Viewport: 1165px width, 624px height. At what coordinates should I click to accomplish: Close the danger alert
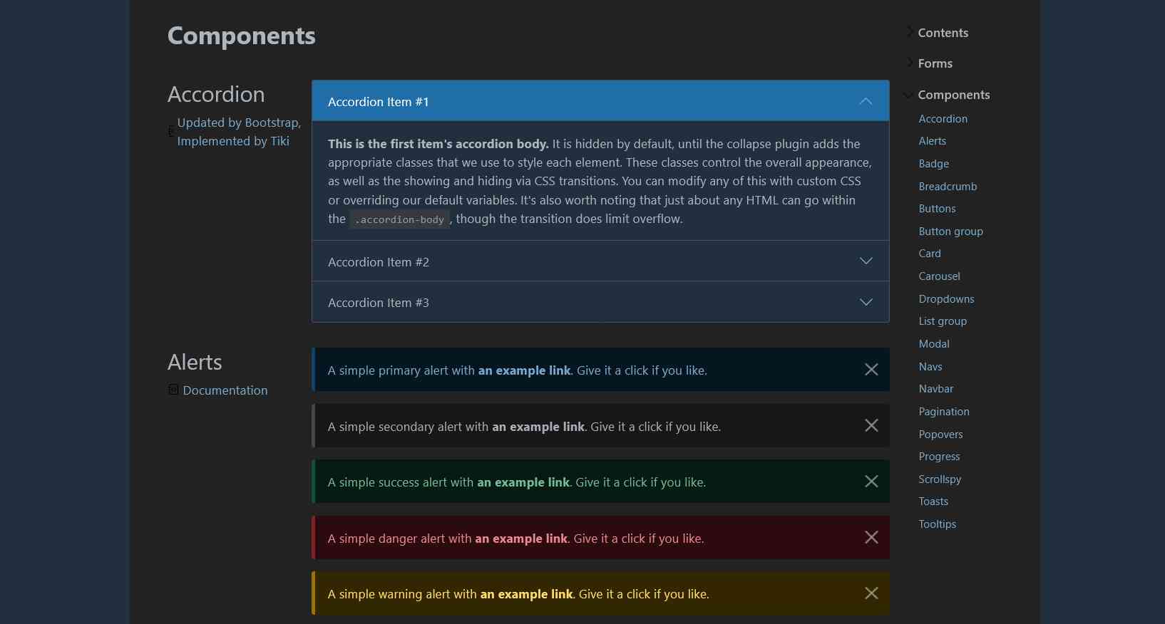(871, 538)
